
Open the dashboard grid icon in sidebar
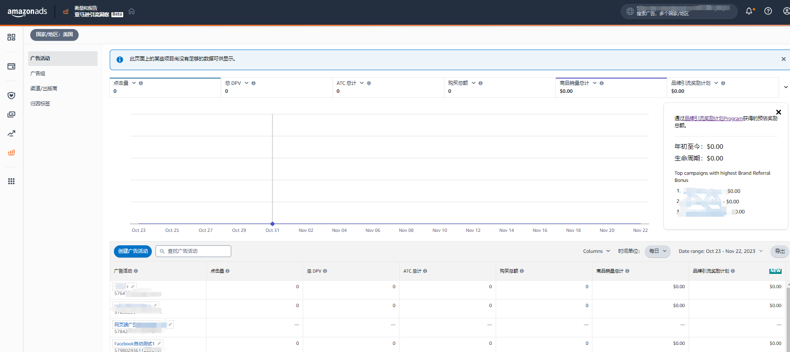(11, 37)
